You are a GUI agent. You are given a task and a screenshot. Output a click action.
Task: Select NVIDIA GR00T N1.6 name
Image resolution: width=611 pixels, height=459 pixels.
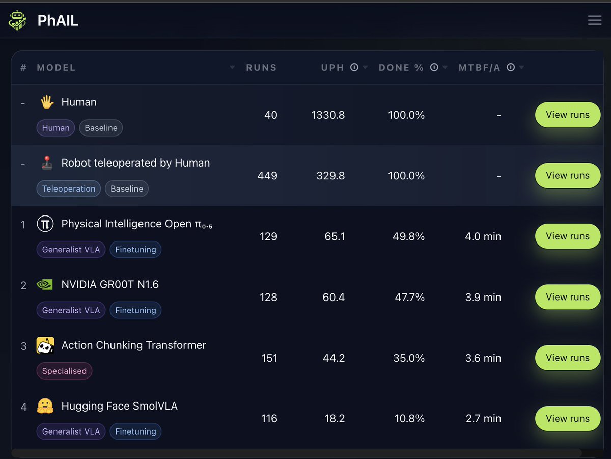tap(110, 284)
